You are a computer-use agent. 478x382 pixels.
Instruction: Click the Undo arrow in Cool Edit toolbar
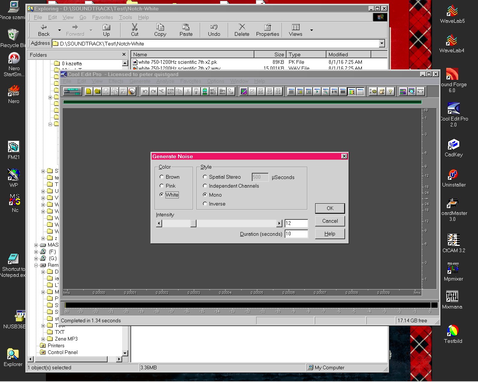(x=145, y=91)
